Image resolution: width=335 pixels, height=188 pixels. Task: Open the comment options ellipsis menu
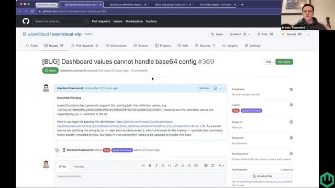[x=221, y=88]
